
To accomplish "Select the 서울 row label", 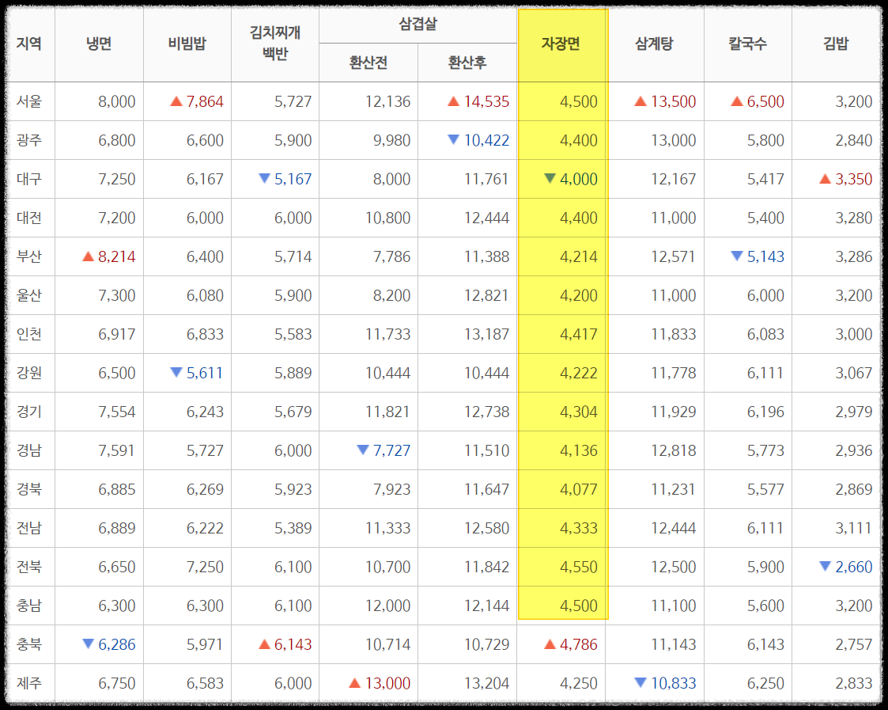I will point(29,101).
